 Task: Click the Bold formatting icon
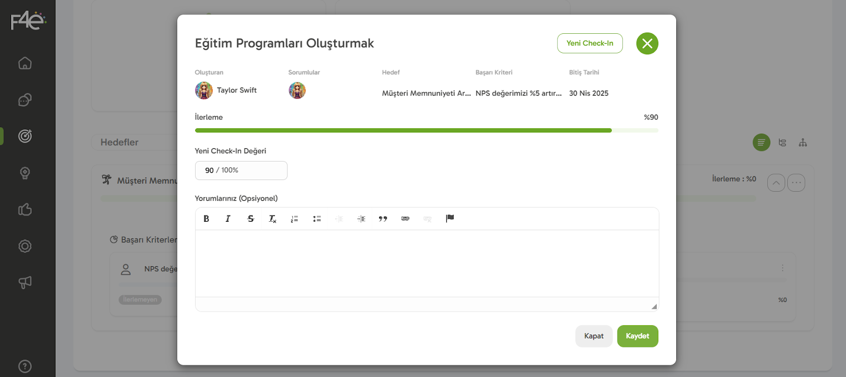point(206,219)
